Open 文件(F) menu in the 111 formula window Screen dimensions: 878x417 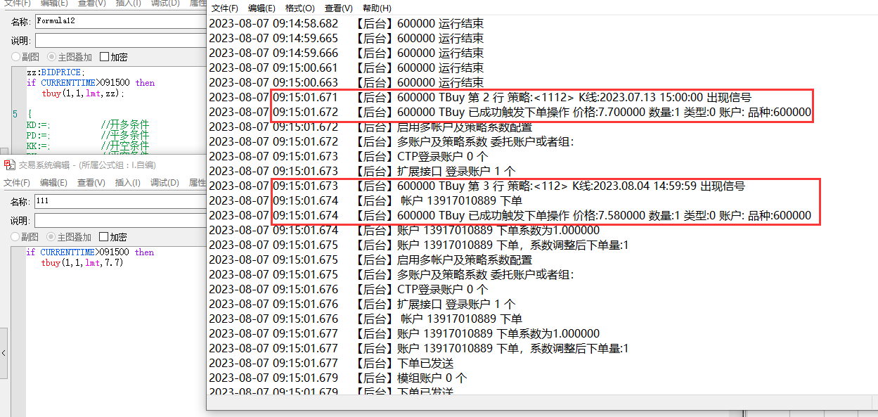tap(17, 183)
